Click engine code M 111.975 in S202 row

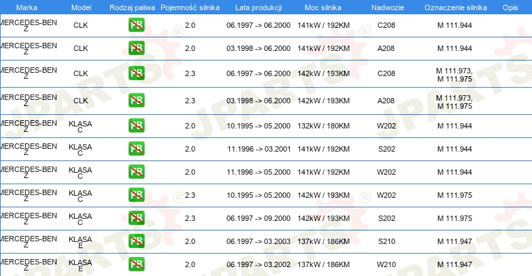tap(454, 218)
